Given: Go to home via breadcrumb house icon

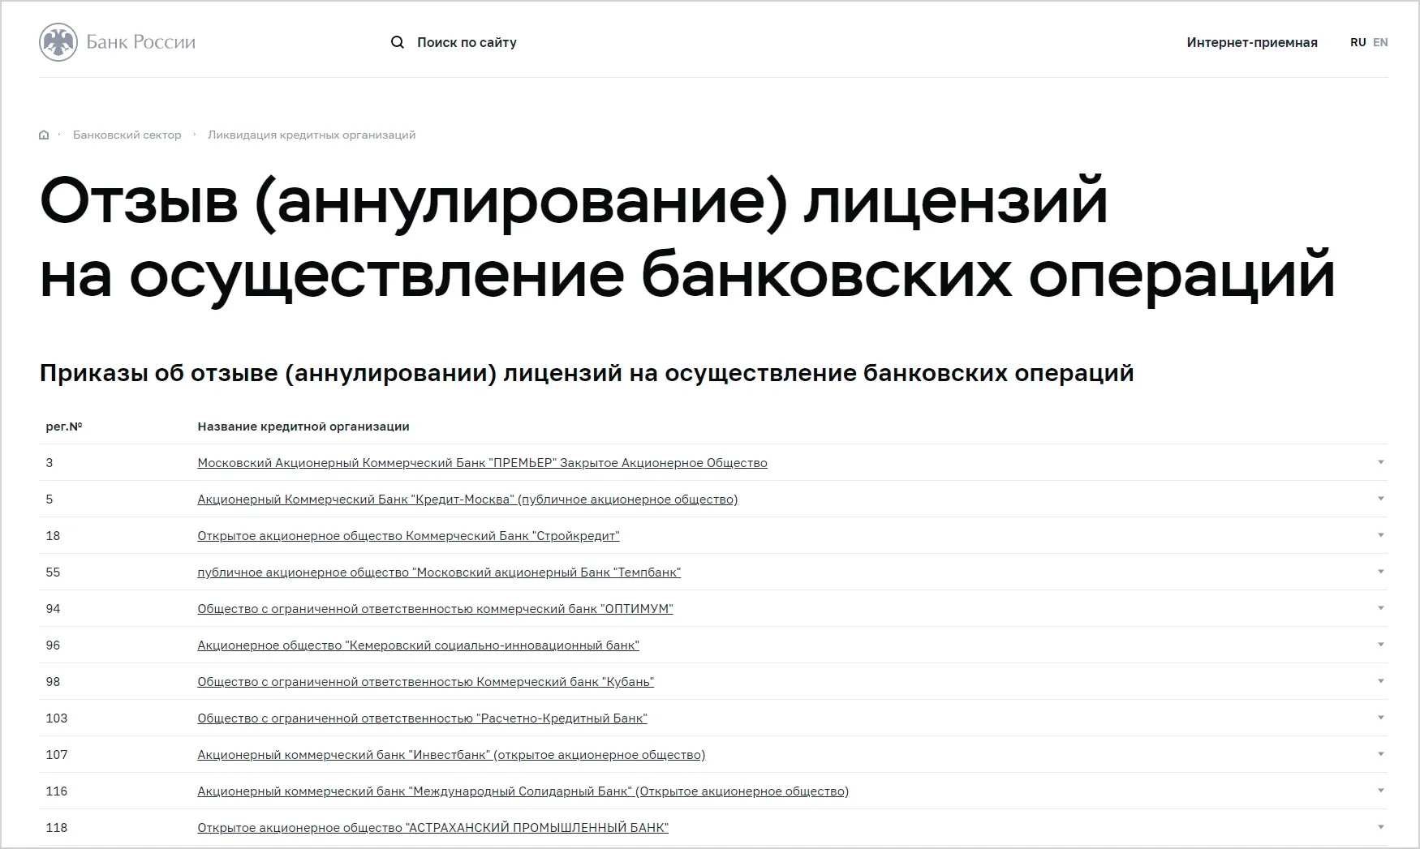Looking at the screenshot, I should pos(44,135).
